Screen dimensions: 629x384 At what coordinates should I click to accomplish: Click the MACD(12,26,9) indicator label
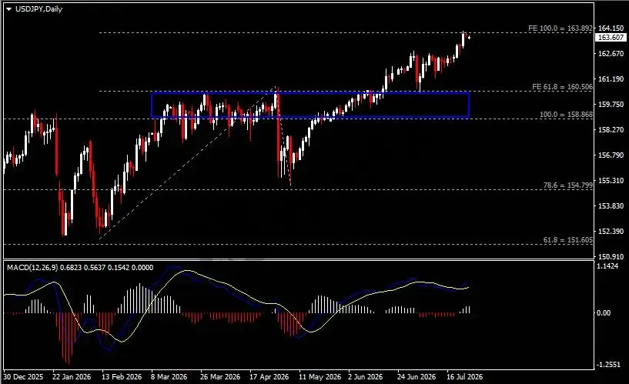pos(32,267)
